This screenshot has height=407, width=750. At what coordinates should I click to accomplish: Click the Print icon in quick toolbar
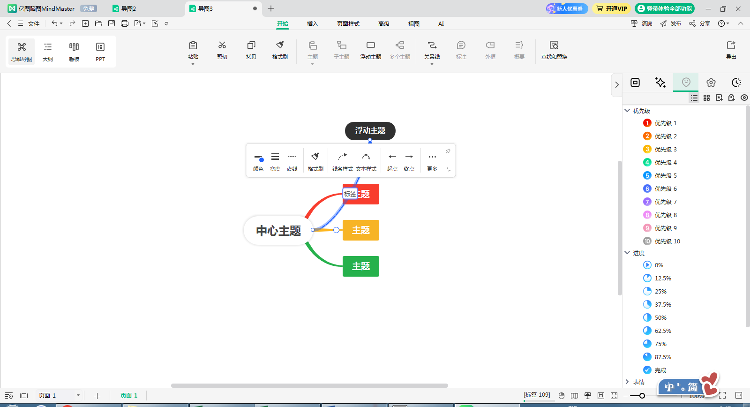(x=125, y=23)
